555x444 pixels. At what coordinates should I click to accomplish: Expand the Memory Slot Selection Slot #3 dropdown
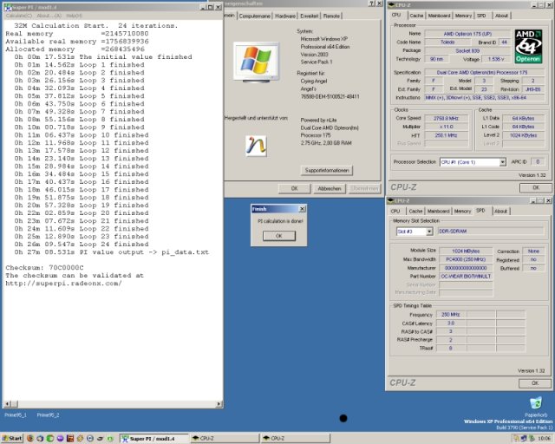tap(429, 232)
